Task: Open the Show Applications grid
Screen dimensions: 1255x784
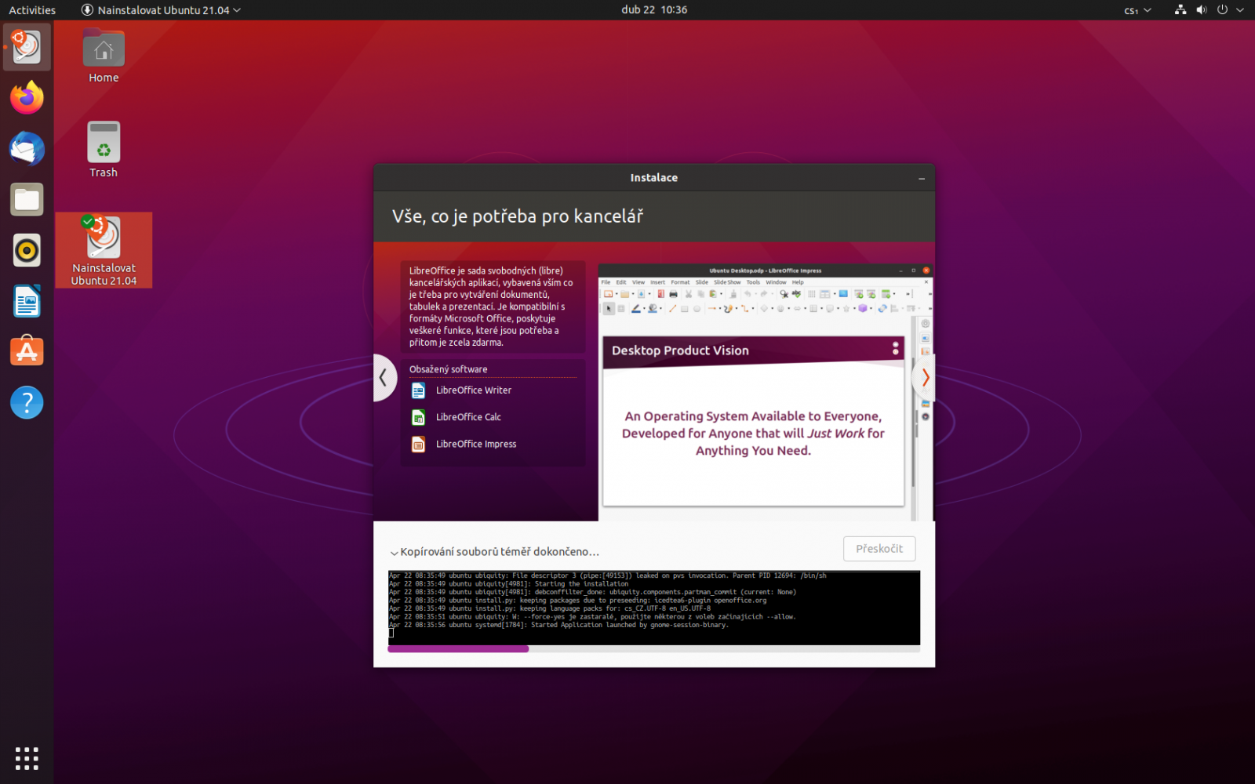Action: tap(27, 758)
